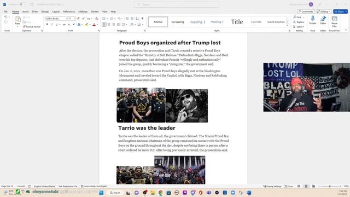
Task: Open the Font dialog launcher
Action: tap(99, 31)
